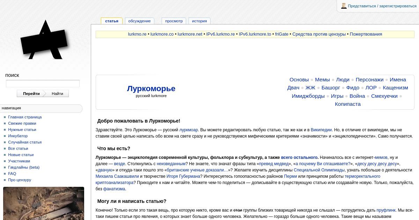Follow the фанатизма link
The width and height of the screenshot is (419, 220).
pos(114,189)
